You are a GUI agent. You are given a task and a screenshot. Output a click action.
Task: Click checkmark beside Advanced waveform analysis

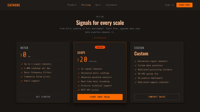[78, 77]
